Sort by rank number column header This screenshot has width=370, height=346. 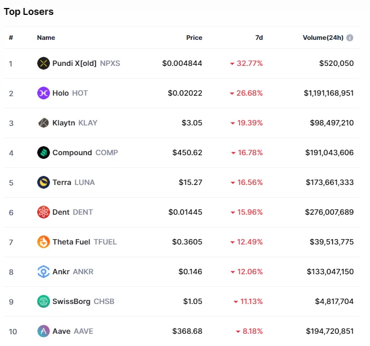pyautogui.click(x=11, y=38)
